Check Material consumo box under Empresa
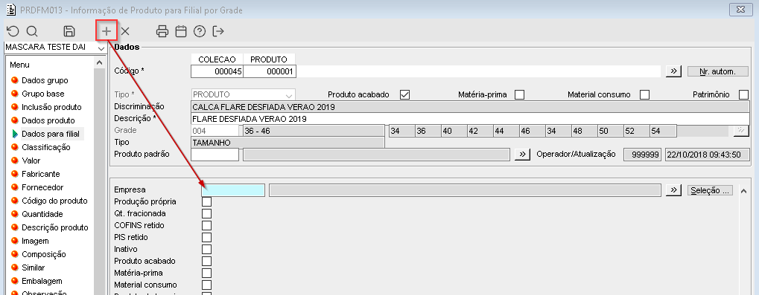Image resolution: width=759 pixels, height=295 pixels. click(206, 285)
